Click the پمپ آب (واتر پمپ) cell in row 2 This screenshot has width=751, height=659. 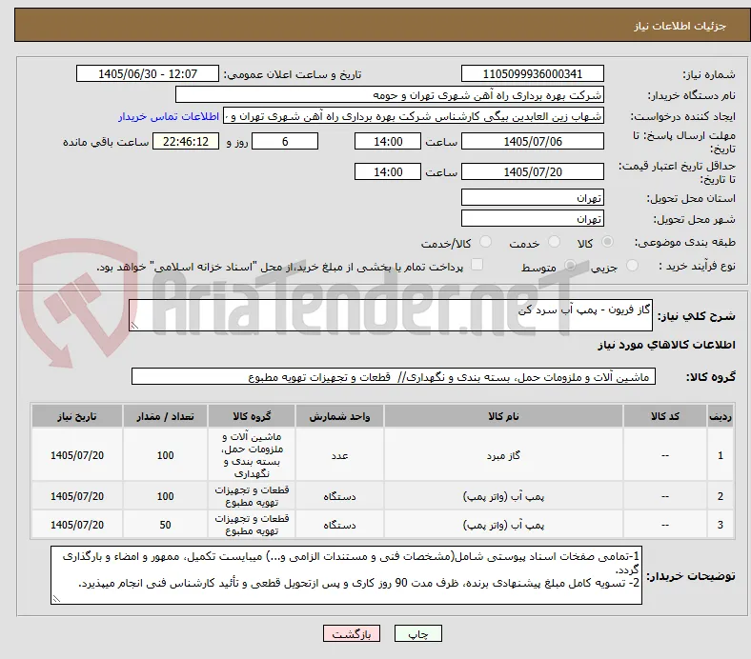503,496
